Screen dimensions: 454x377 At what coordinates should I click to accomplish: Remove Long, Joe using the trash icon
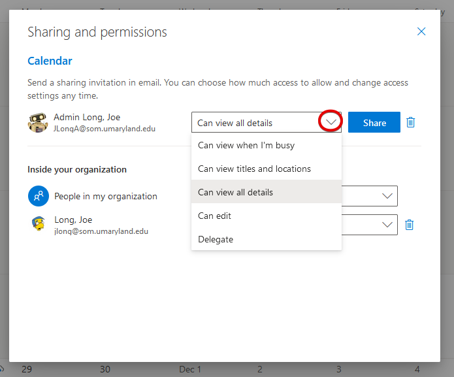pos(410,225)
